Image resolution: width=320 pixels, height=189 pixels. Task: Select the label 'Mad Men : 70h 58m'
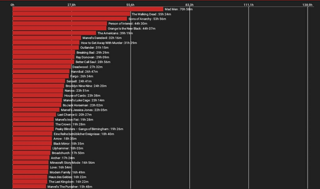tap(179, 9)
